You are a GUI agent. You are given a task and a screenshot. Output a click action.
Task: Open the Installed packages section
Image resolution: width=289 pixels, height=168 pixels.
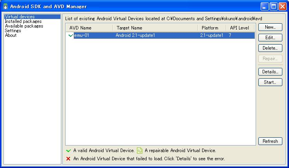(23, 21)
